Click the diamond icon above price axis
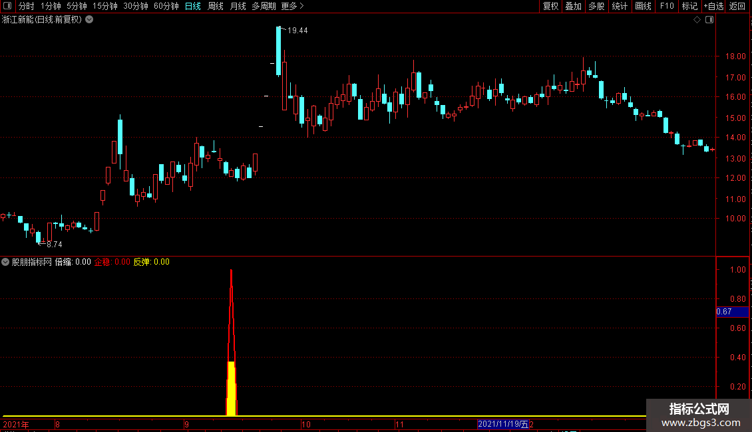 click(697, 20)
